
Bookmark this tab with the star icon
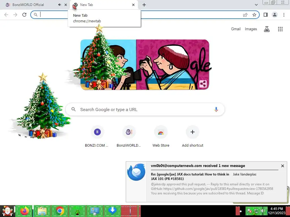tap(254, 15)
